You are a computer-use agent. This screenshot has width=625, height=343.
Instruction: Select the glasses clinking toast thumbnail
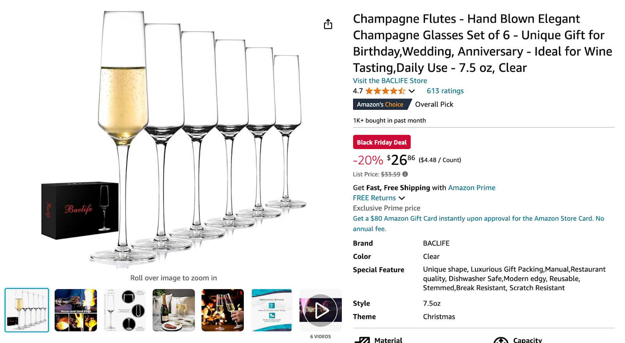coord(222,310)
